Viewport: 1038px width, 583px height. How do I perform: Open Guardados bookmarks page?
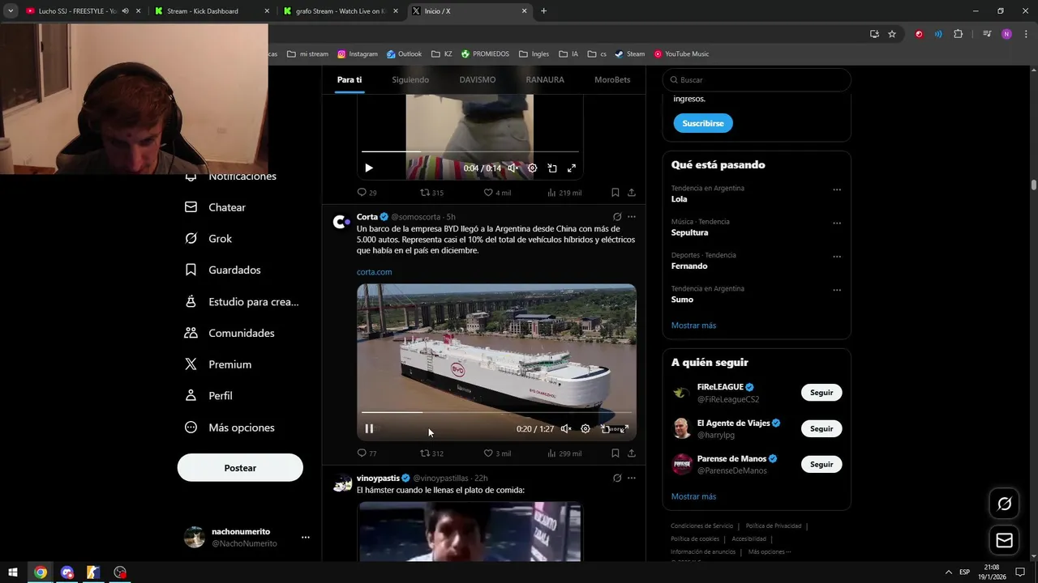(x=223, y=270)
